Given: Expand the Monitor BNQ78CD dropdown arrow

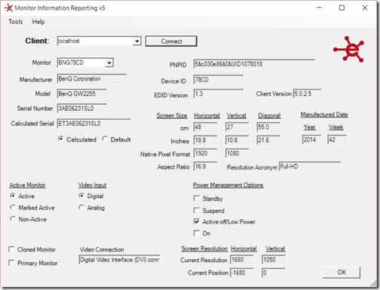Looking at the screenshot, I should [109, 63].
